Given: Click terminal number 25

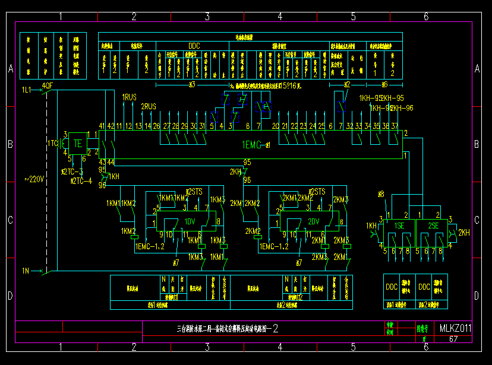Looking at the screenshot, I should click(321, 126).
